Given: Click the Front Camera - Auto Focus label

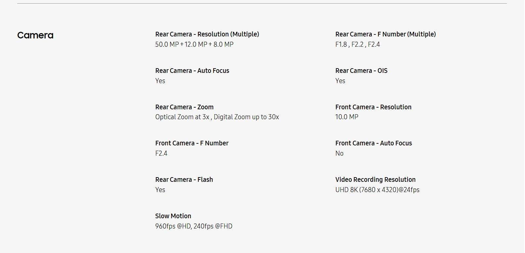Looking at the screenshot, I should click(x=373, y=143).
